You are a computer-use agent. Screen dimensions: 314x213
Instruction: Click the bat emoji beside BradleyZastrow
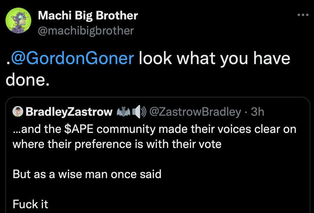[124, 111]
